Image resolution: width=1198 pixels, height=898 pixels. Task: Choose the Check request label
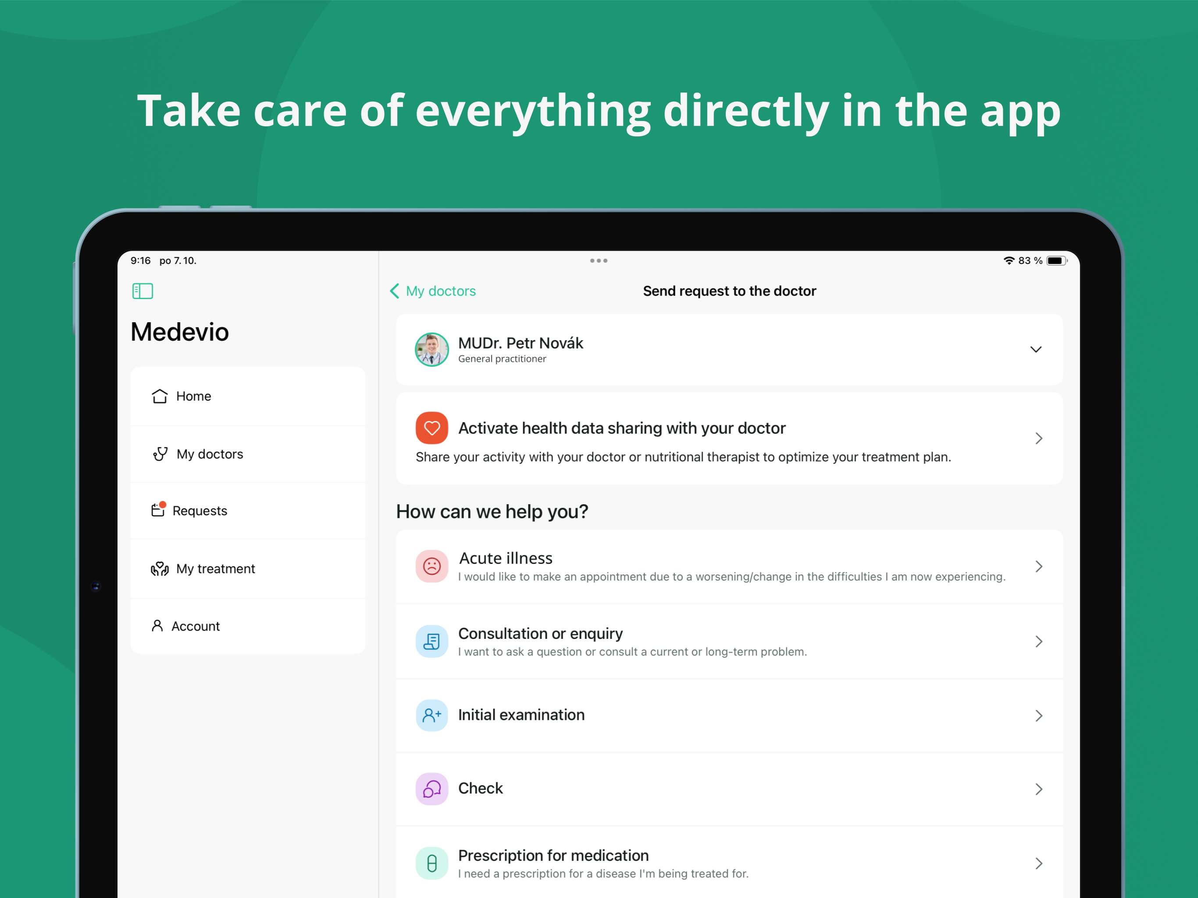(x=481, y=788)
